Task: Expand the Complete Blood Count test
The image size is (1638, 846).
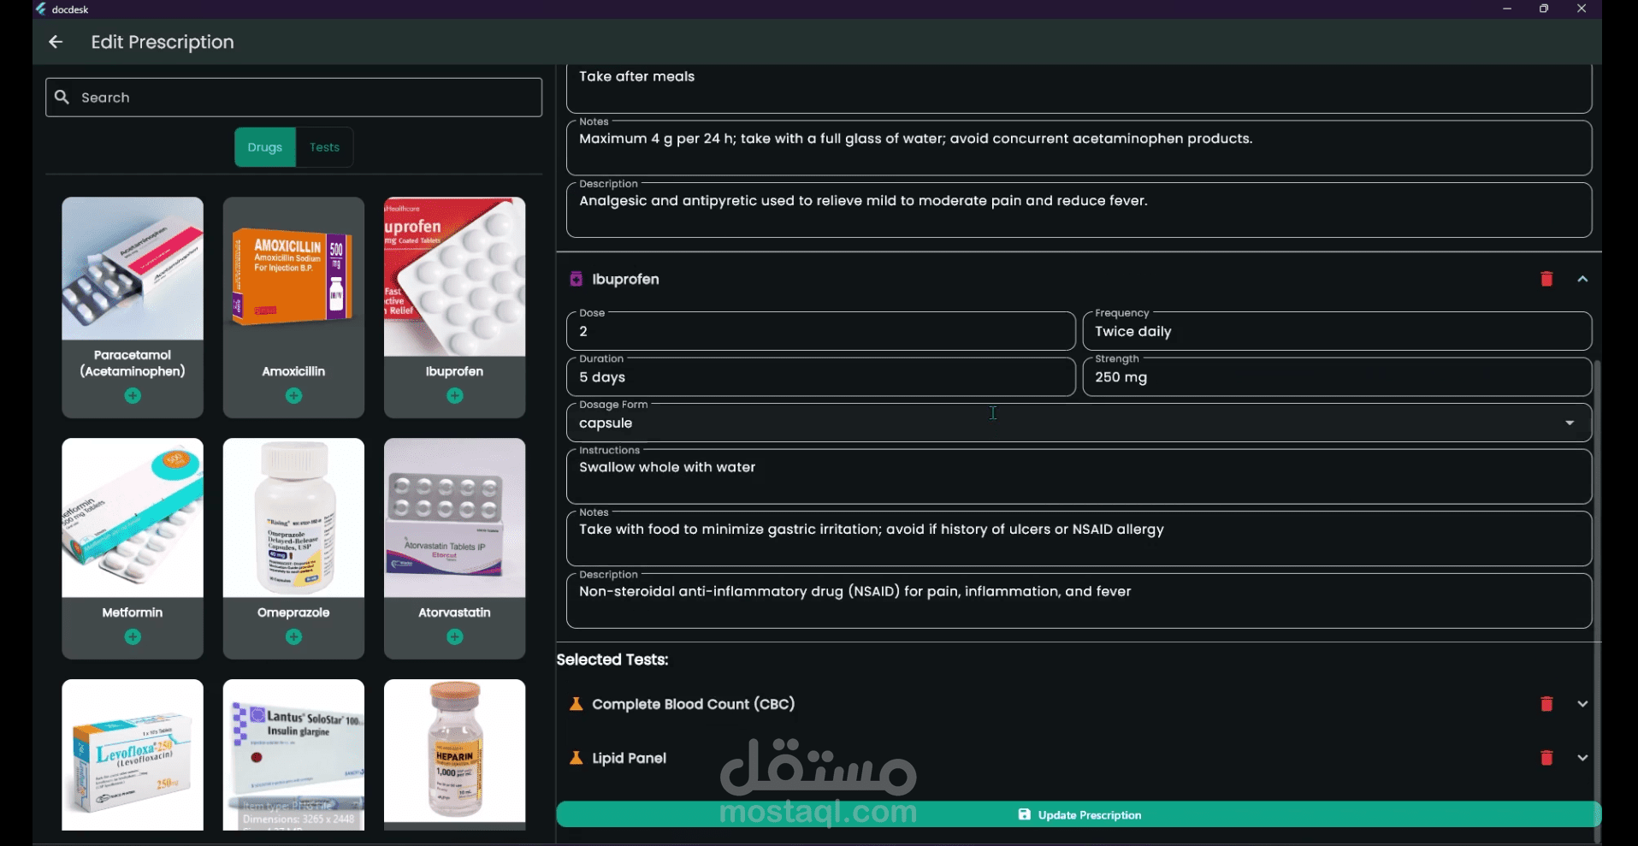Action: [1582, 704]
